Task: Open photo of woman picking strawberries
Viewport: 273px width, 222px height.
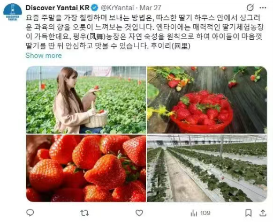Action: [x=86, y=100]
